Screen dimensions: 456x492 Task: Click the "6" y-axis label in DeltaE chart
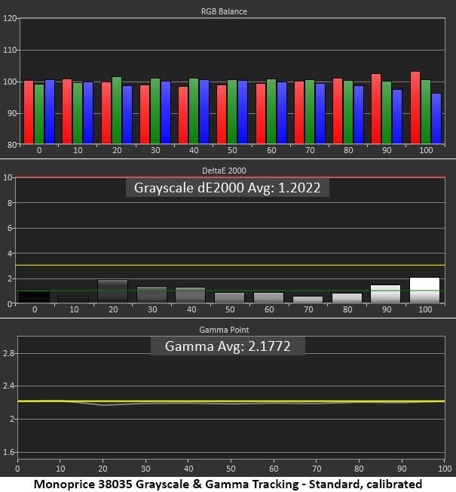pyautogui.click(x=10, y=228)
